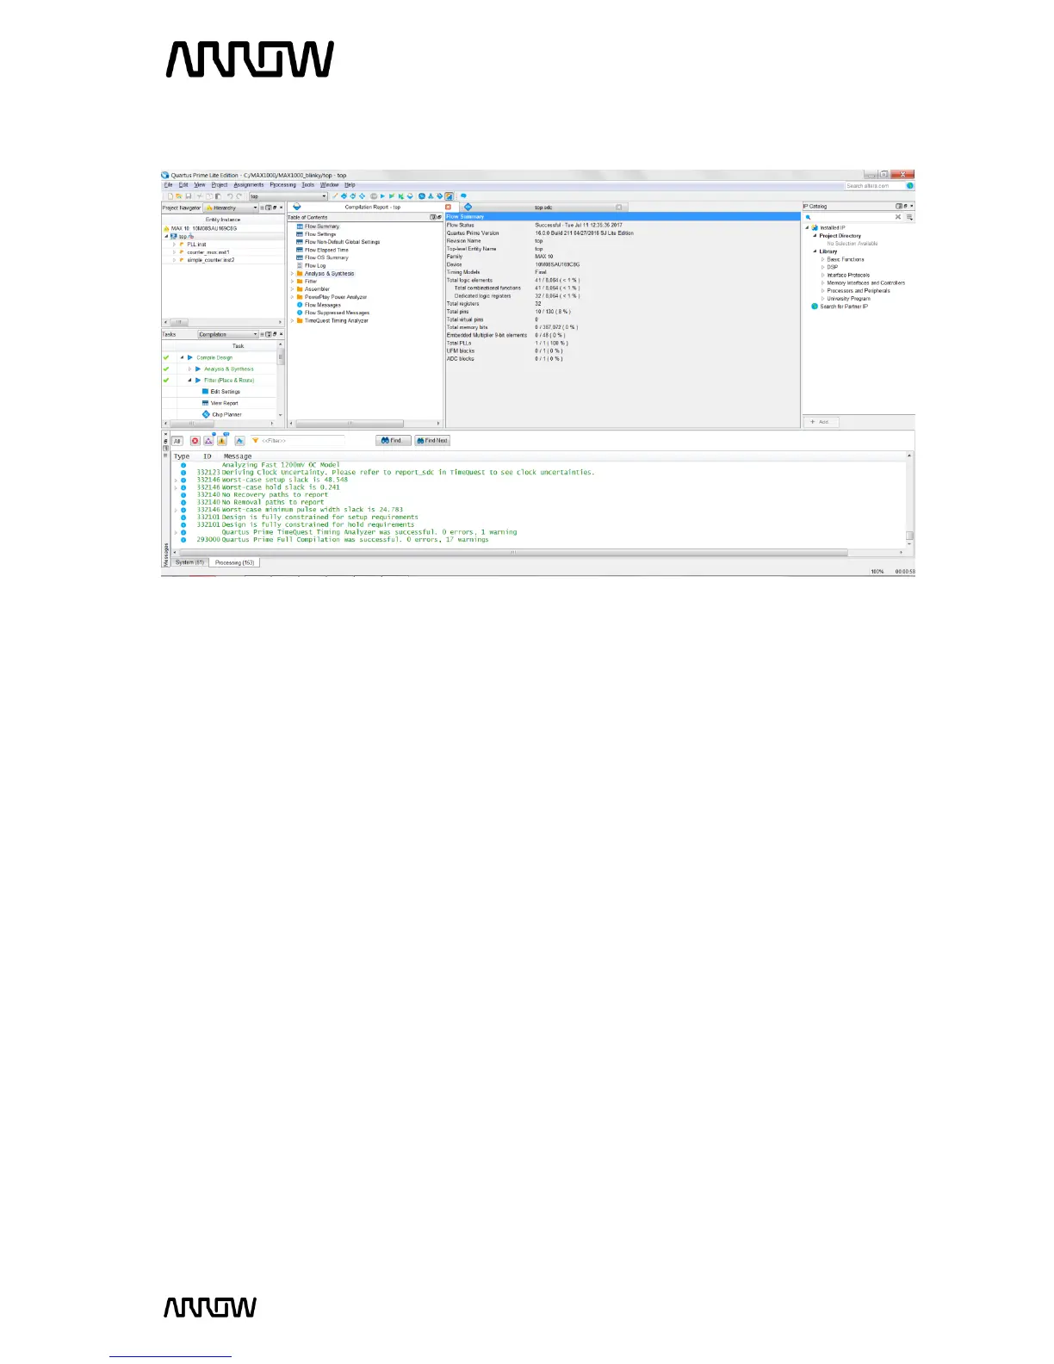Click the clear search X in IP Catalog
The width and height of the screenshot is (1054, 1364).
[x=898, y=217]
